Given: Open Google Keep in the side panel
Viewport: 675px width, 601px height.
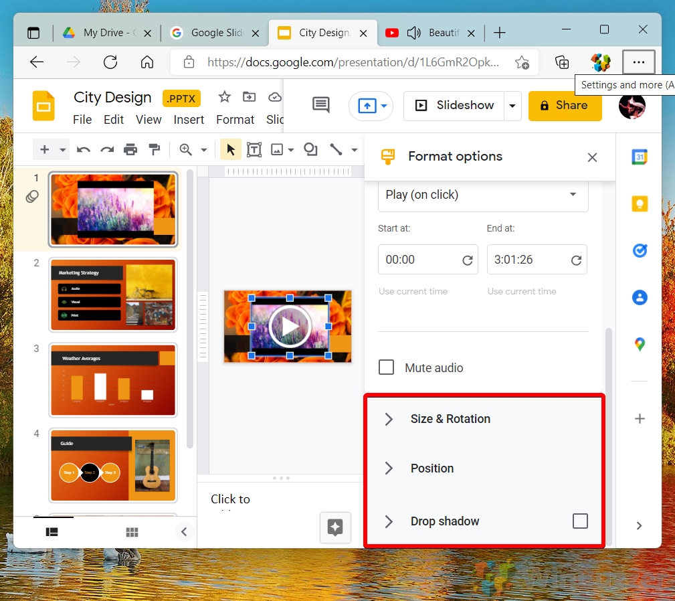Looking at the screenshot, I should coord(640,203).
